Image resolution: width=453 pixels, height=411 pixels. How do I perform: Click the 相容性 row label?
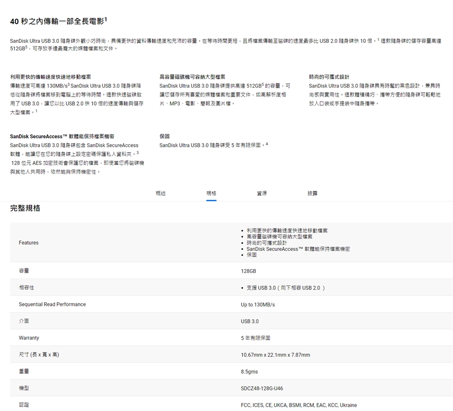pyautogui.click(x=26, y=288)
